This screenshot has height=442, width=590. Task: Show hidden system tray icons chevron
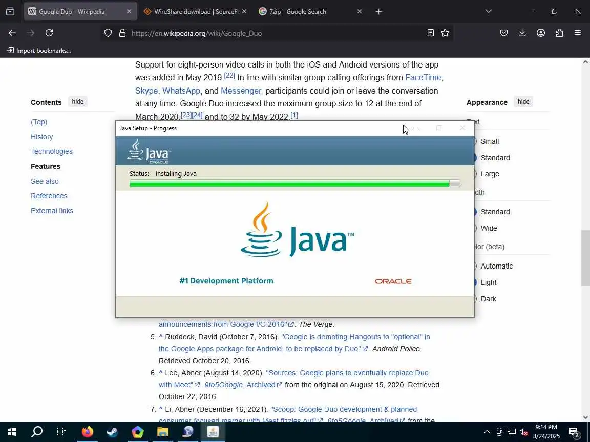(x=487, y=432)
